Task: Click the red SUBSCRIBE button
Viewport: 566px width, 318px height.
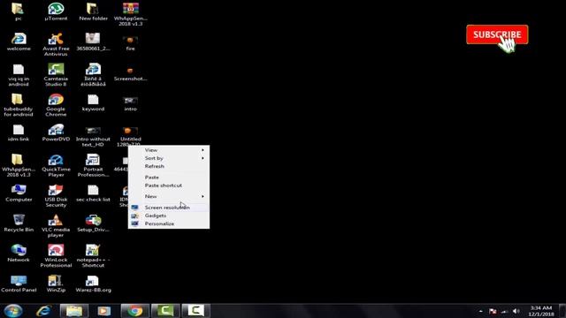Action: click(497, 34)
